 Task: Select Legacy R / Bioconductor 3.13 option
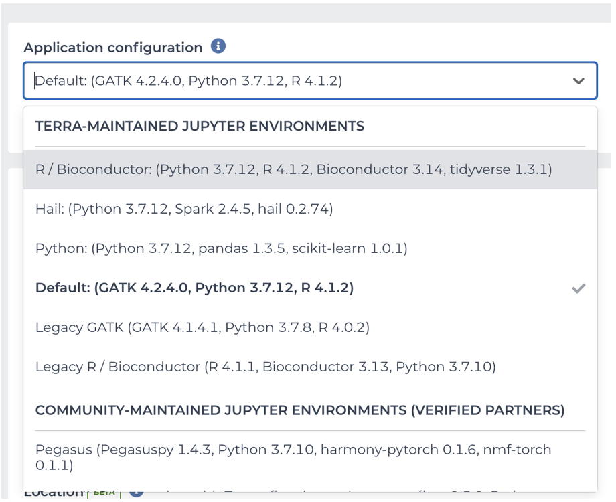click(x=265, y=367)
